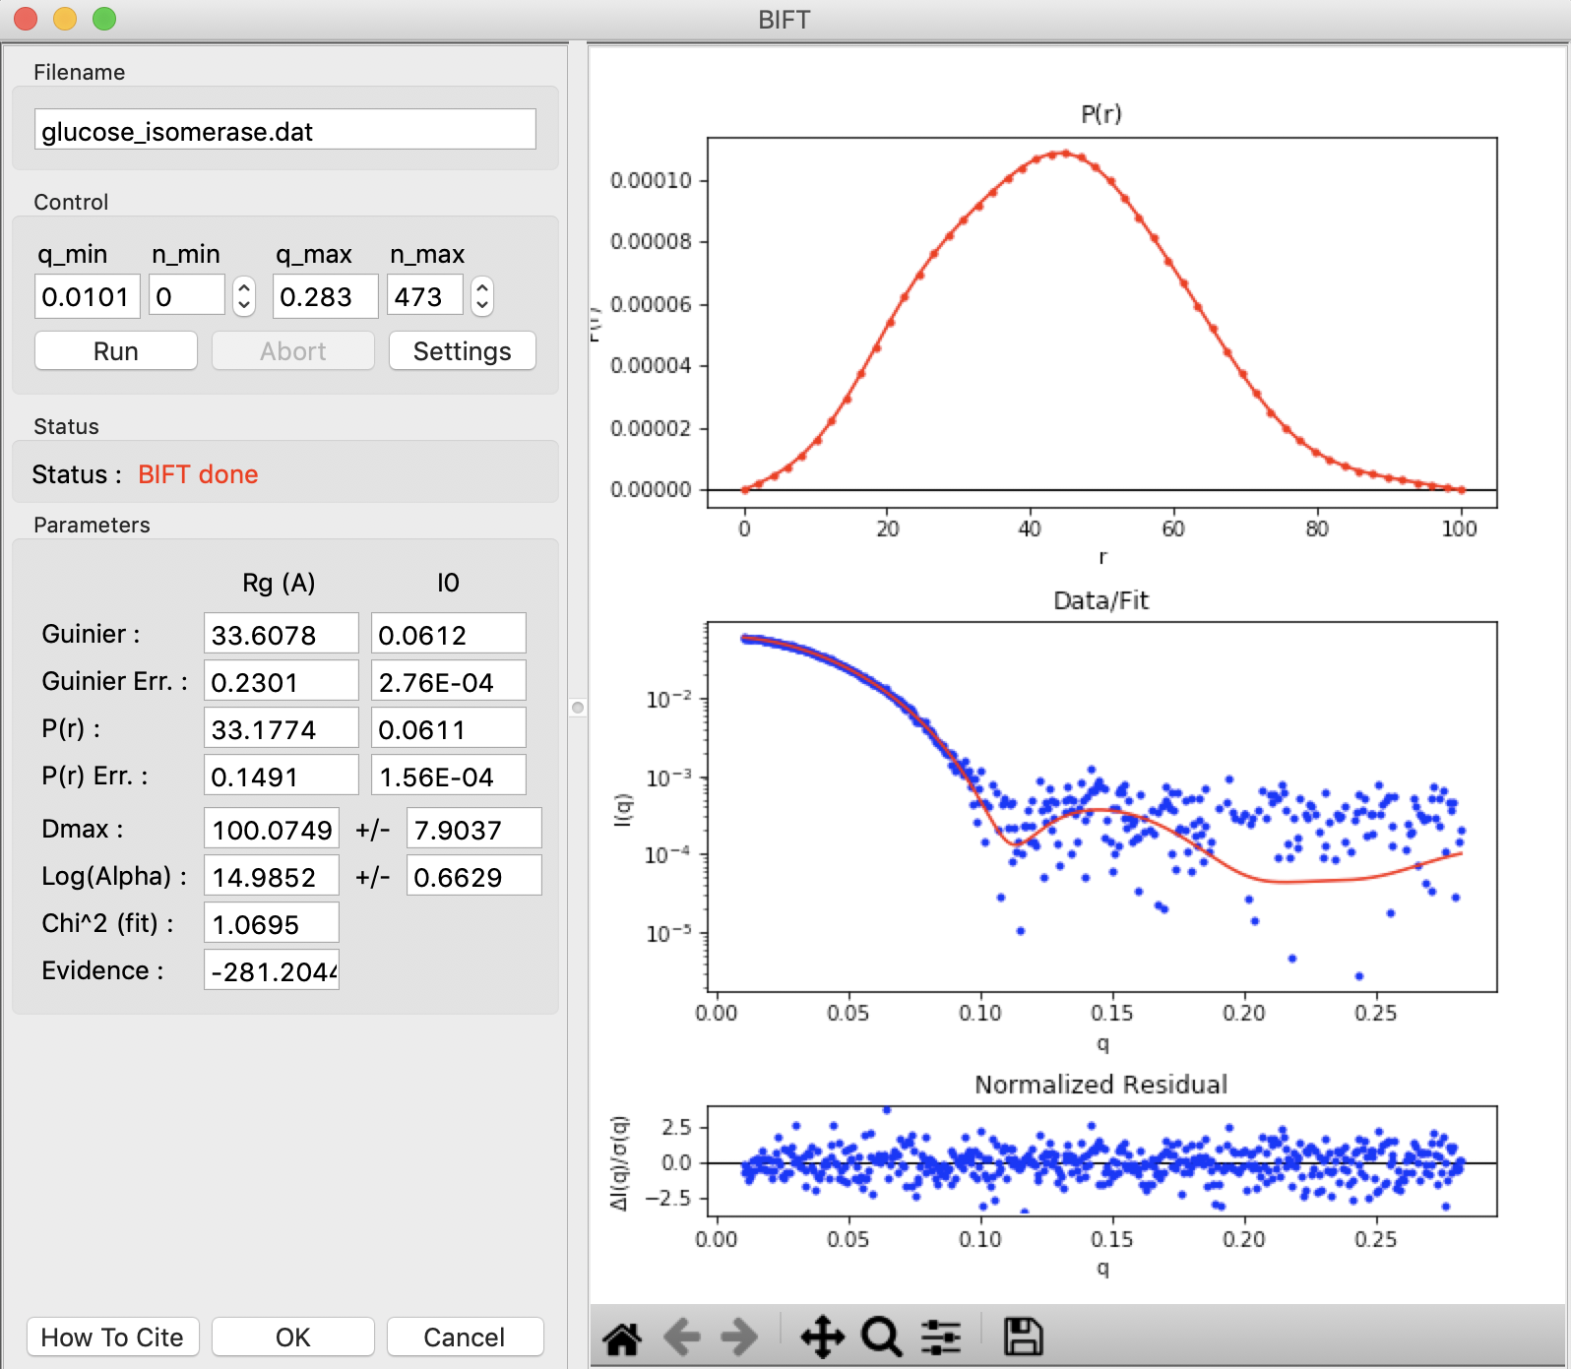Decrease n_max with the stepper arrow
Image resolution: width=1571 pixels, height=1369 pixels.
pos(481,306)
